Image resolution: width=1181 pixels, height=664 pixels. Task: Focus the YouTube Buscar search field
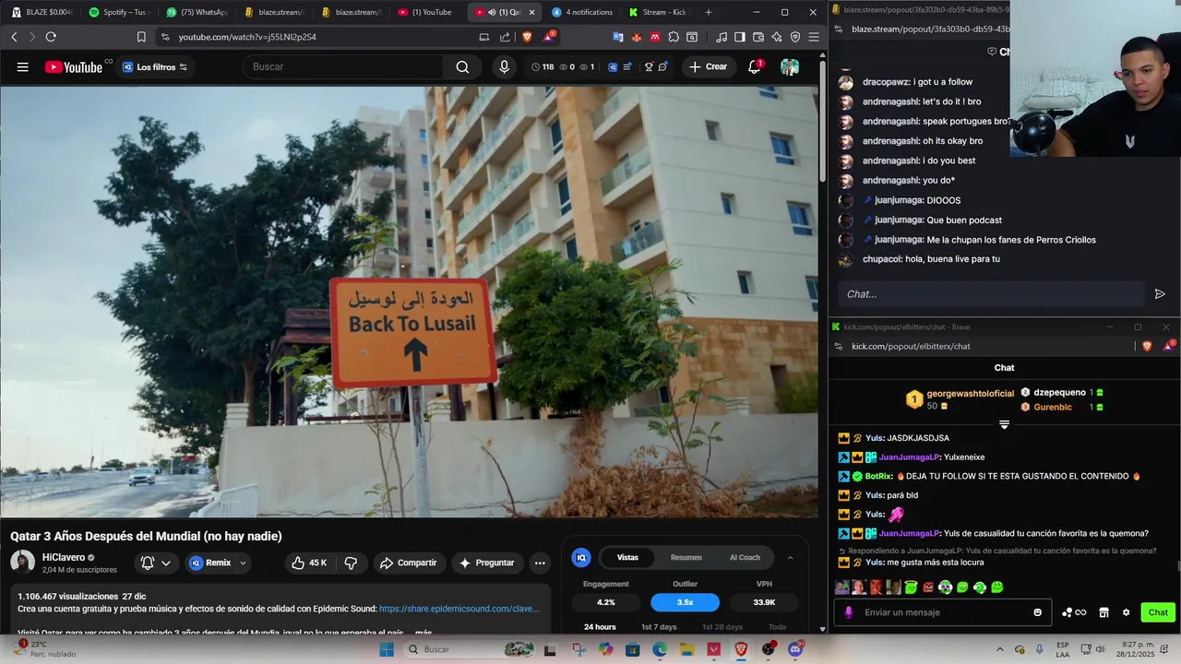pos(341,66)
